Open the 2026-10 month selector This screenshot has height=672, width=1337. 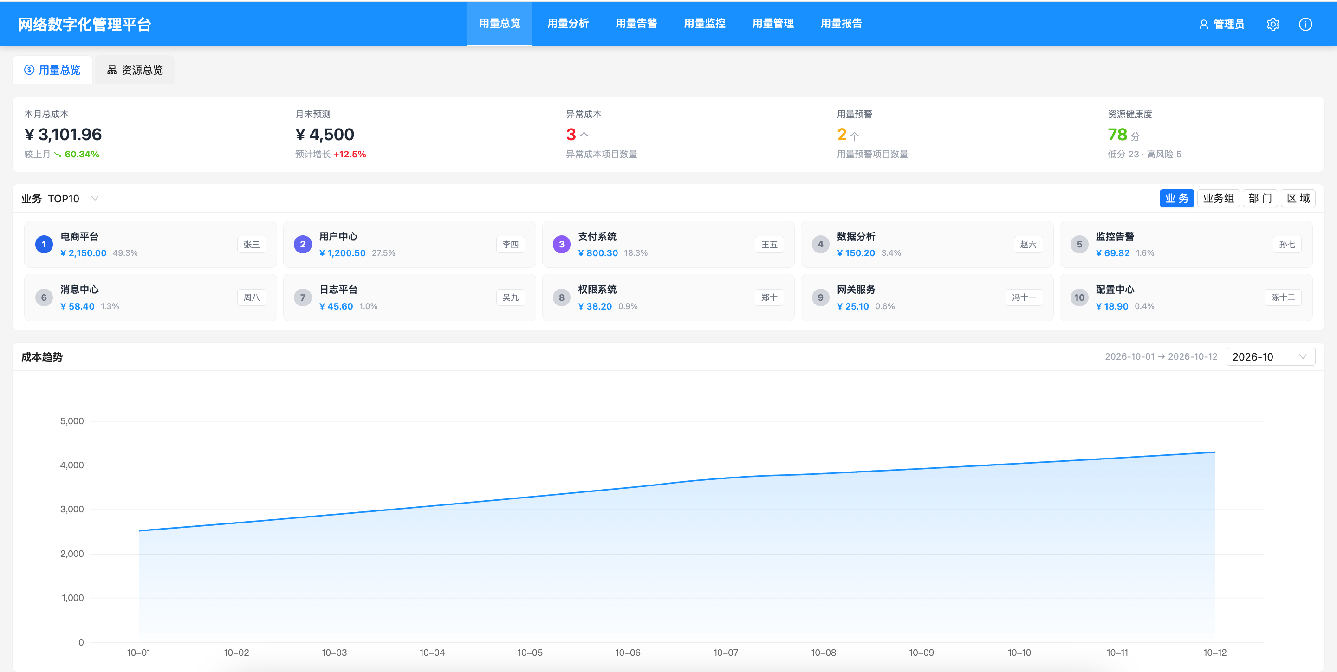point(1270,357)
